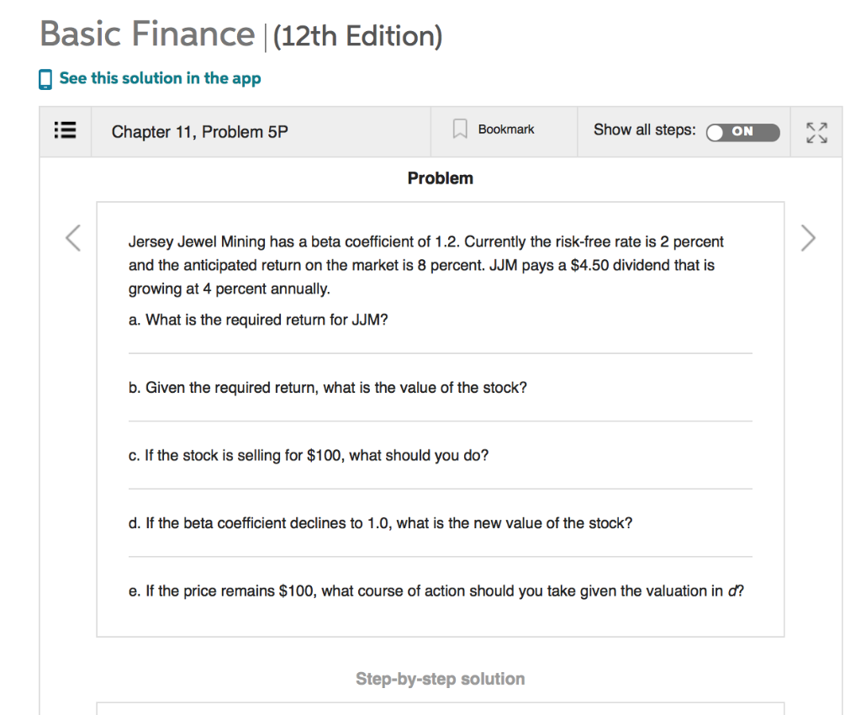Advance to the next problem with right chevron
This screenshot has width=861, height=715.
(808, 238)
